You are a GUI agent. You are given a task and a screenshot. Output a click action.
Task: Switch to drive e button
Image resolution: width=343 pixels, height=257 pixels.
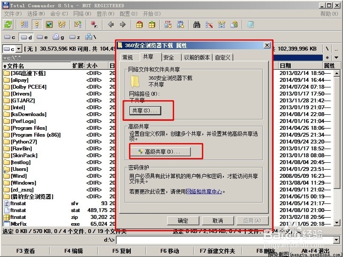pyautogui.click(x=42, y=37)
